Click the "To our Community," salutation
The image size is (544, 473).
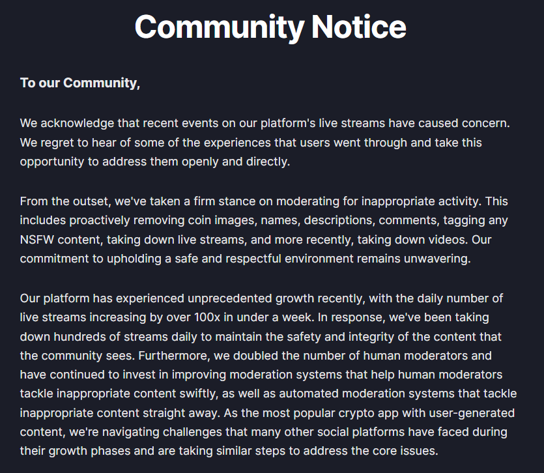[80, 83]
